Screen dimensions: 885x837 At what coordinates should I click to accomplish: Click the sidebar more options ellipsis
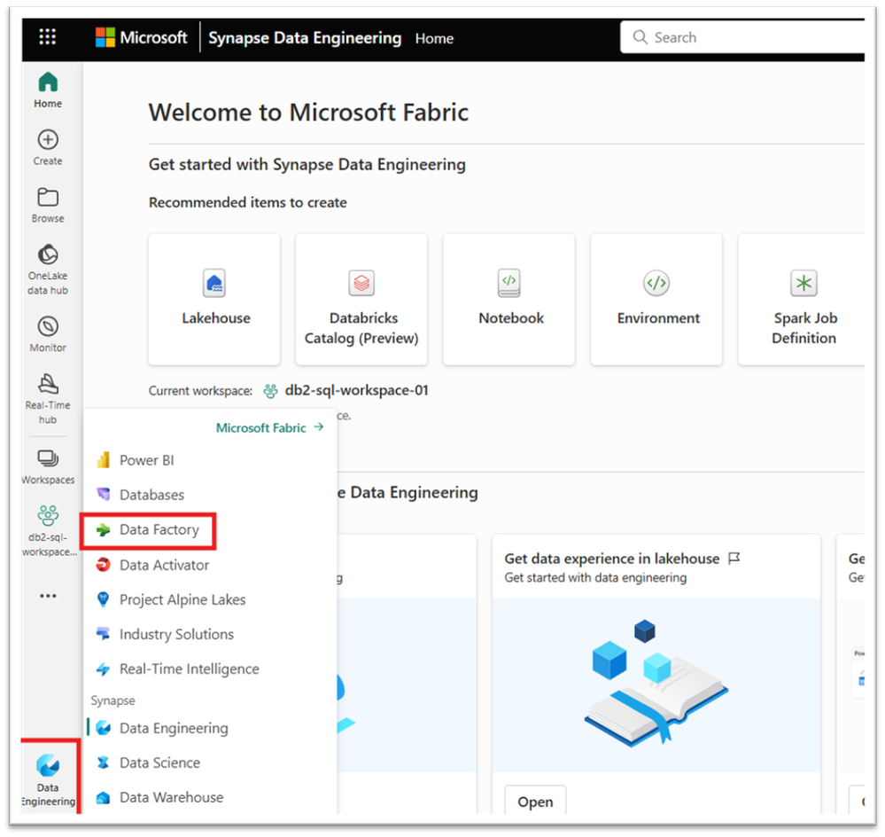tap(48, 595)
